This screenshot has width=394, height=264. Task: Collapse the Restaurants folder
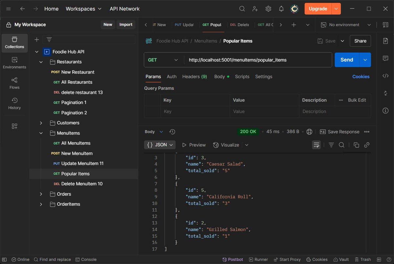tap(41, 62)
